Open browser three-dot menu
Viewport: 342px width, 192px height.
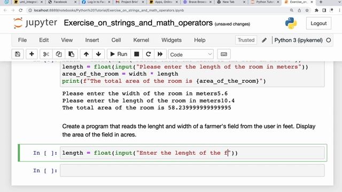tap(339, 10)
